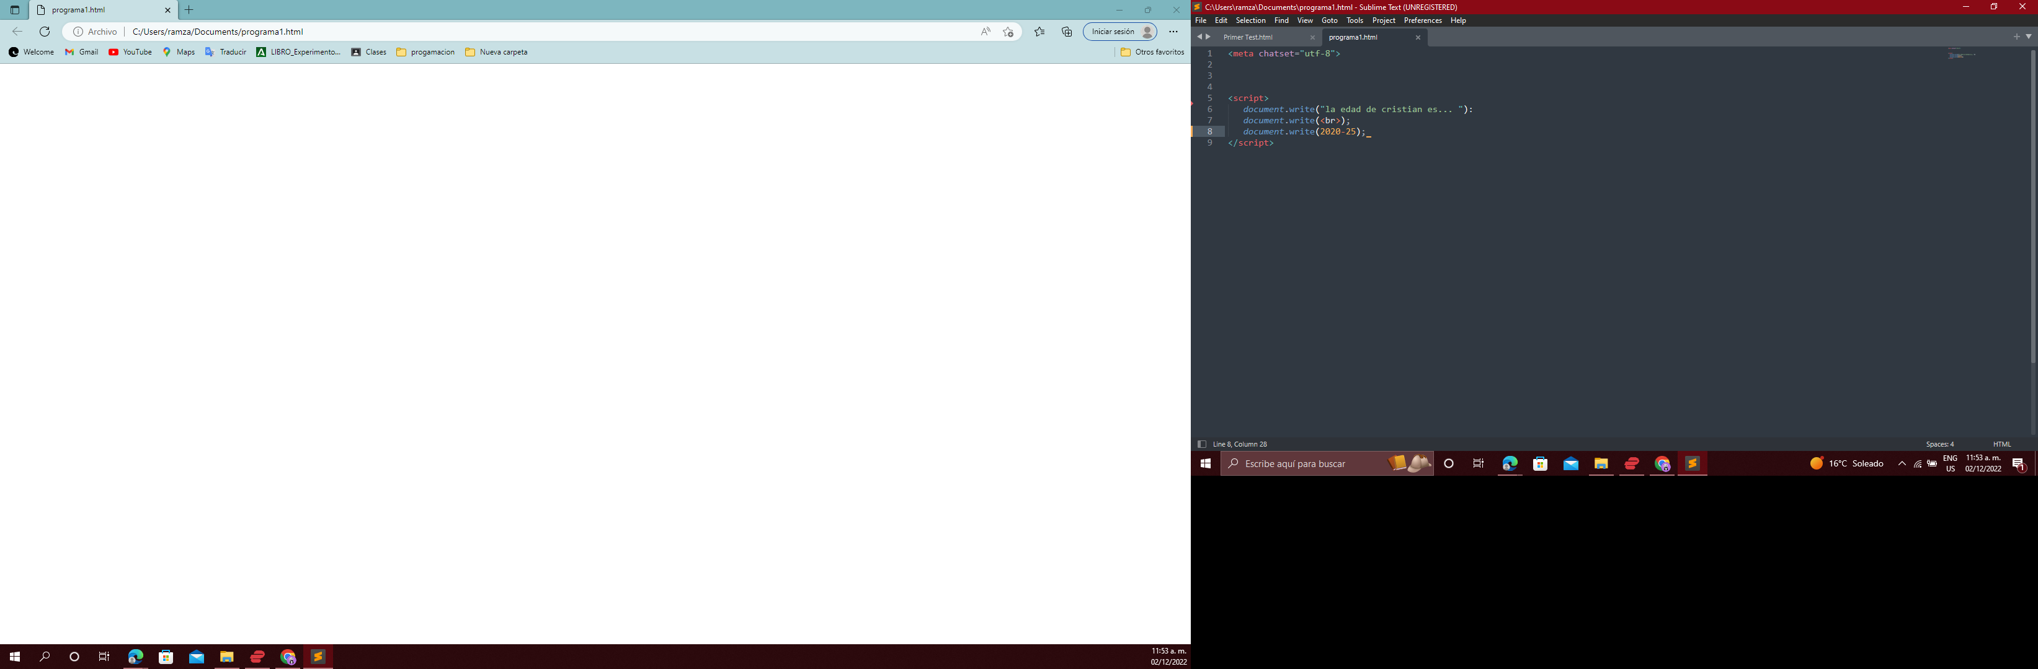Viewport: 2038px width, 669px height.
Task: Open Sublime Text icon on left taskbar
Action: tap(318, 657)
